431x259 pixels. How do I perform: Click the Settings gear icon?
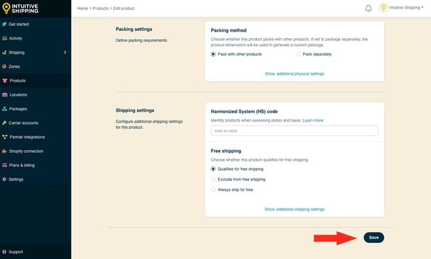coord(5,179)
